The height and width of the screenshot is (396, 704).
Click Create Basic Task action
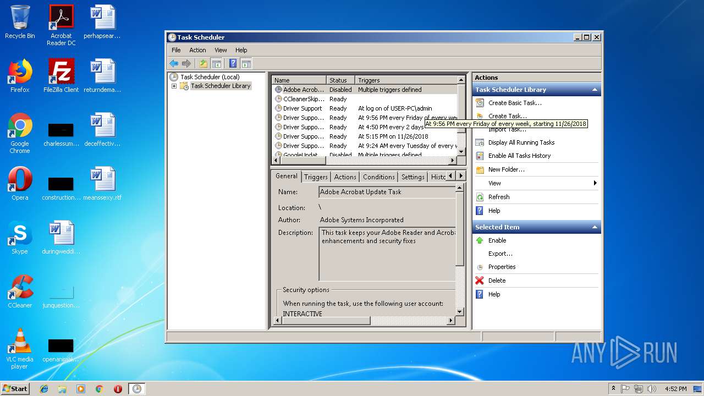coord(514,103)
